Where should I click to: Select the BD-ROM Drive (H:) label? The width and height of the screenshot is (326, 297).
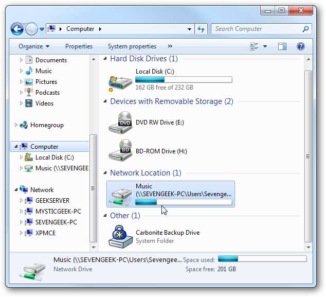[161, 151]
